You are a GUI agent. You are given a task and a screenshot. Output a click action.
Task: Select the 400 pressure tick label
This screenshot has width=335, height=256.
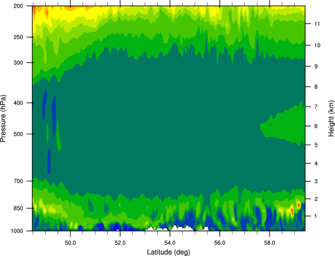(18, 103)
